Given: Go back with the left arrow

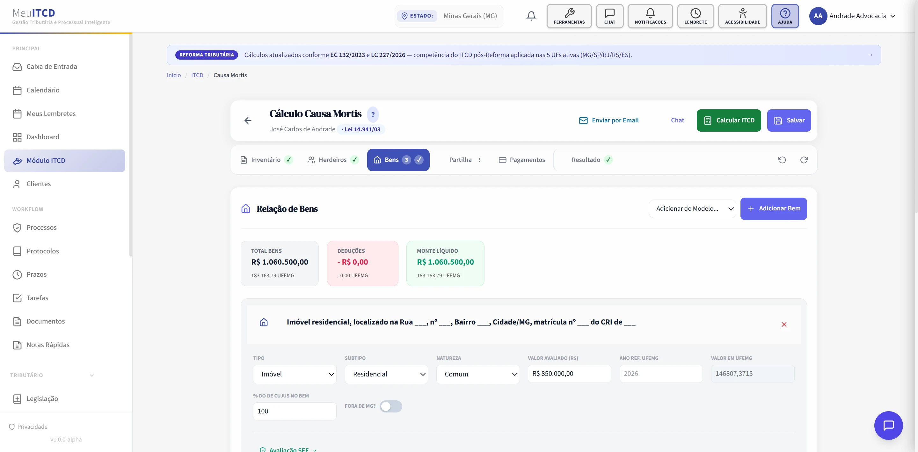Looking at the screenshot, I should [x=248, y=120].
